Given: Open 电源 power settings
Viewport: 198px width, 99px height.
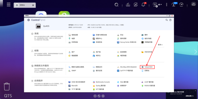Looking at the screenshot, I should coord(72,38).
